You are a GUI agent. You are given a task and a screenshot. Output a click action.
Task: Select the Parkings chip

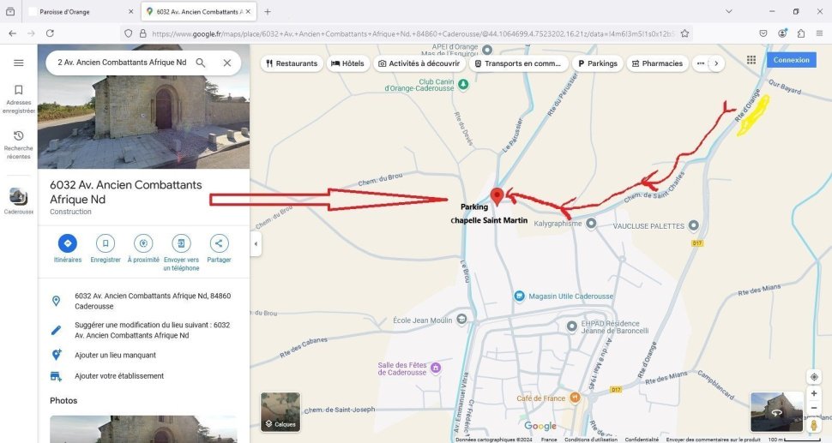coord(598,63)
